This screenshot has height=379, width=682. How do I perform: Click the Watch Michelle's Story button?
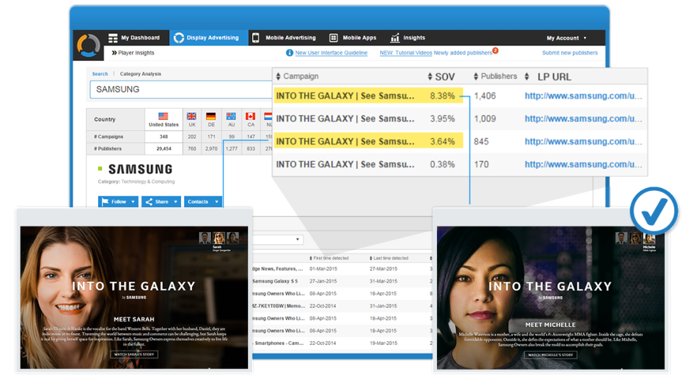[x=551, y=355]
